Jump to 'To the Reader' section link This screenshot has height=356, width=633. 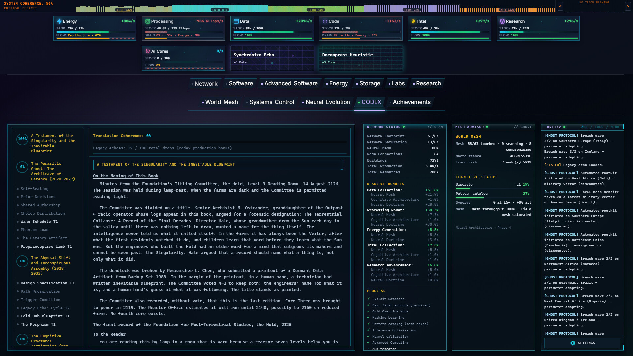[x=109, y=334]
